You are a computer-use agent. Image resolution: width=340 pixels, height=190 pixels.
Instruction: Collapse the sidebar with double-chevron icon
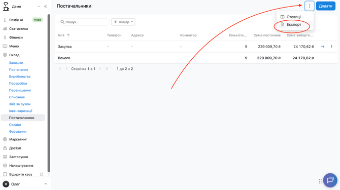(x=45, y=7)
